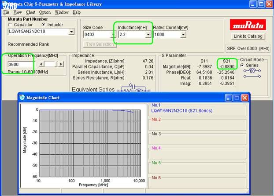Image resolution: width=274 pixels, height=196 pixels.
Task: Click the No.6 trace slot
Action: click(197, 182)
